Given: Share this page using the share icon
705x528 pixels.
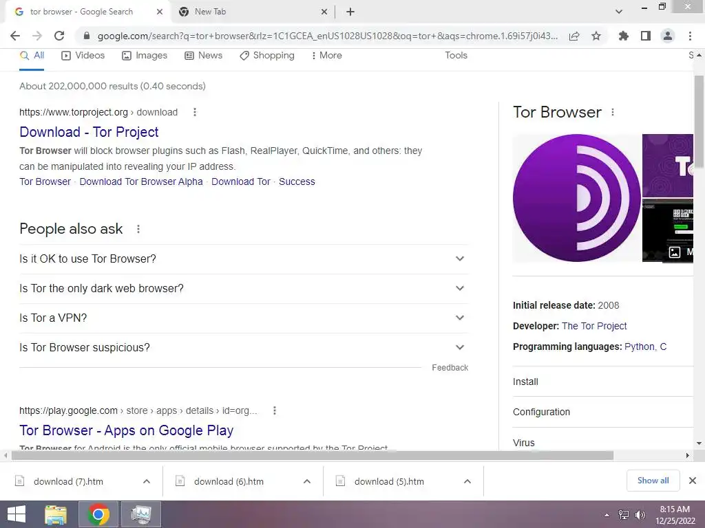Looking at the screenshot, I should (x=574, y=36).
